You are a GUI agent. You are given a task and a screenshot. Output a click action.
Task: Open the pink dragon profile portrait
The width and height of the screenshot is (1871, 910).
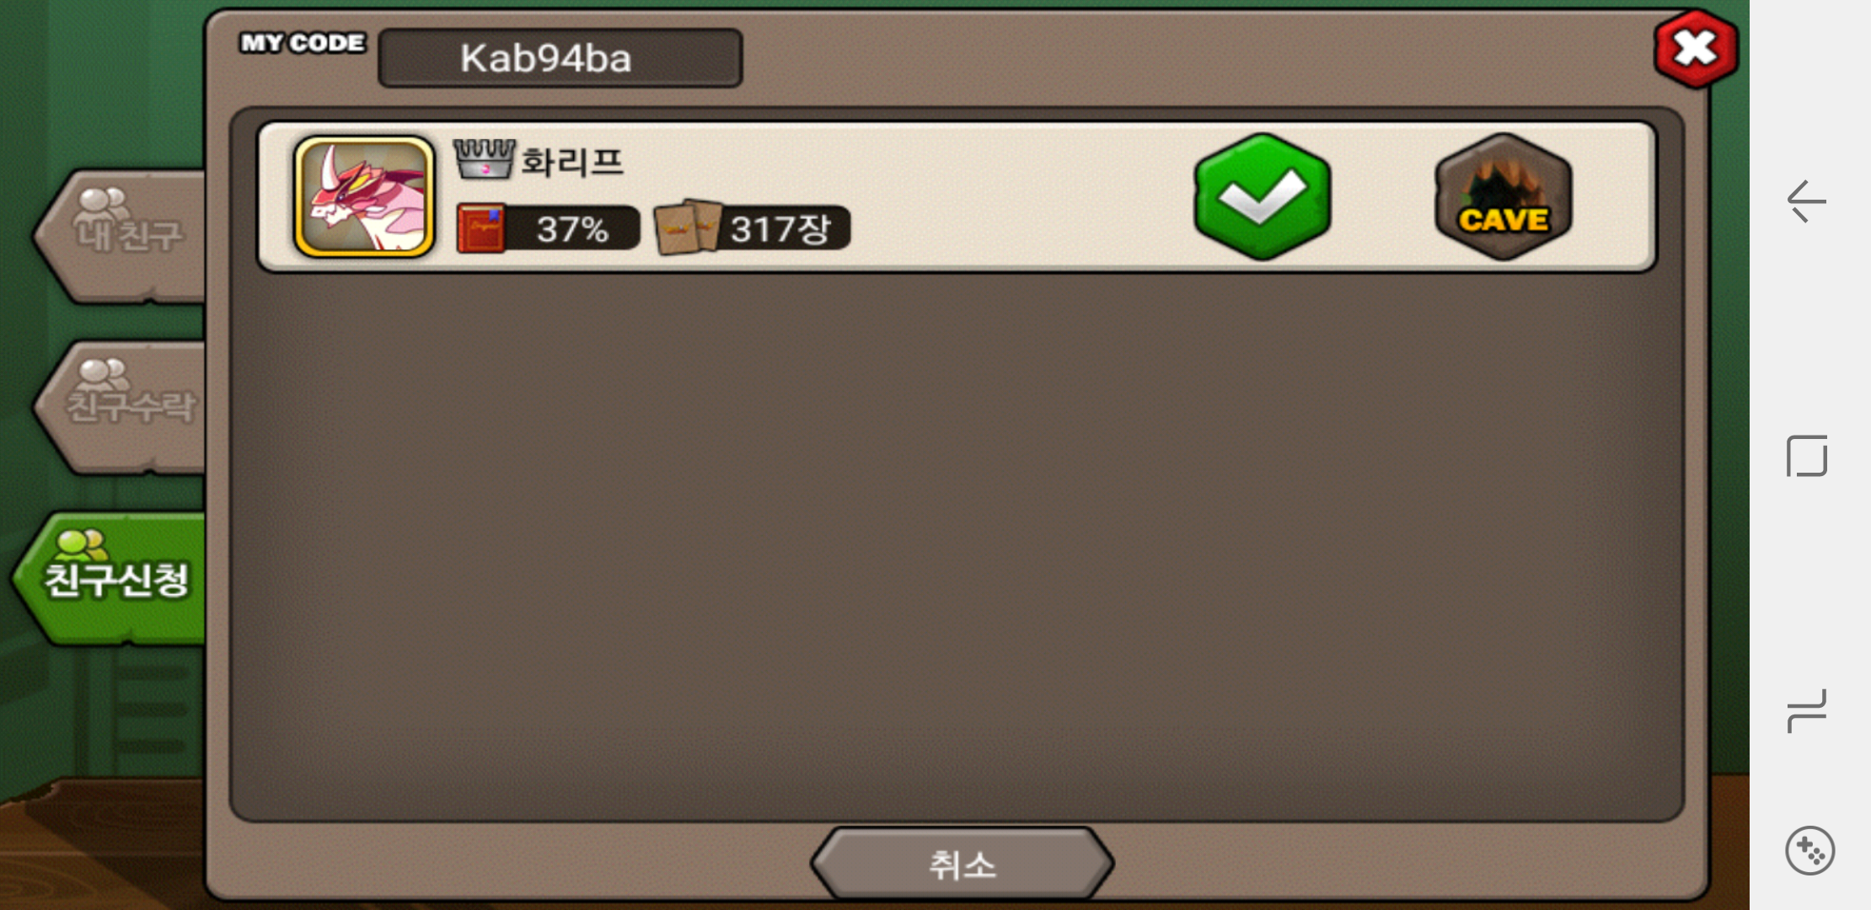point(363,196)
